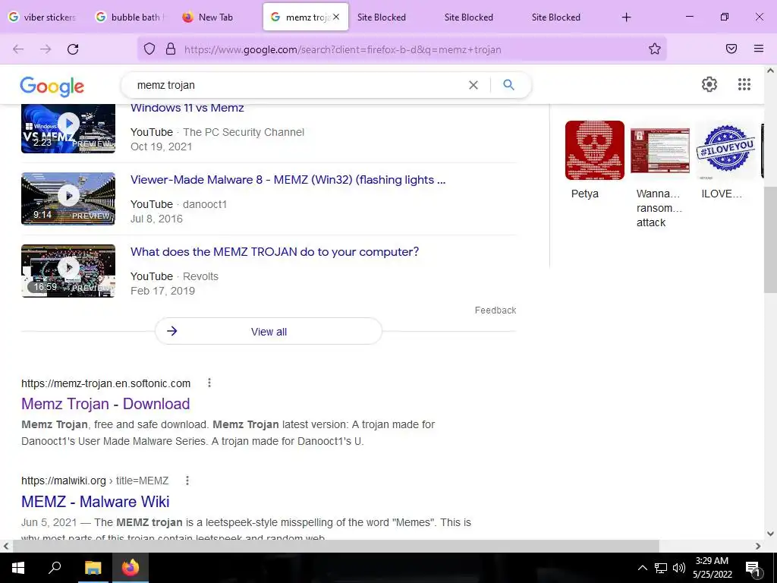
Task: Click horizontal scroll left arrow
Action: coord(5,546)
